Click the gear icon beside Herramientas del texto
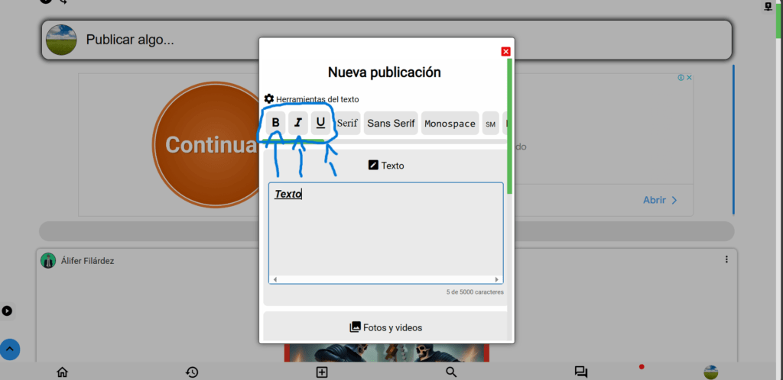The image size is (783, 380). tap(268, 98)
